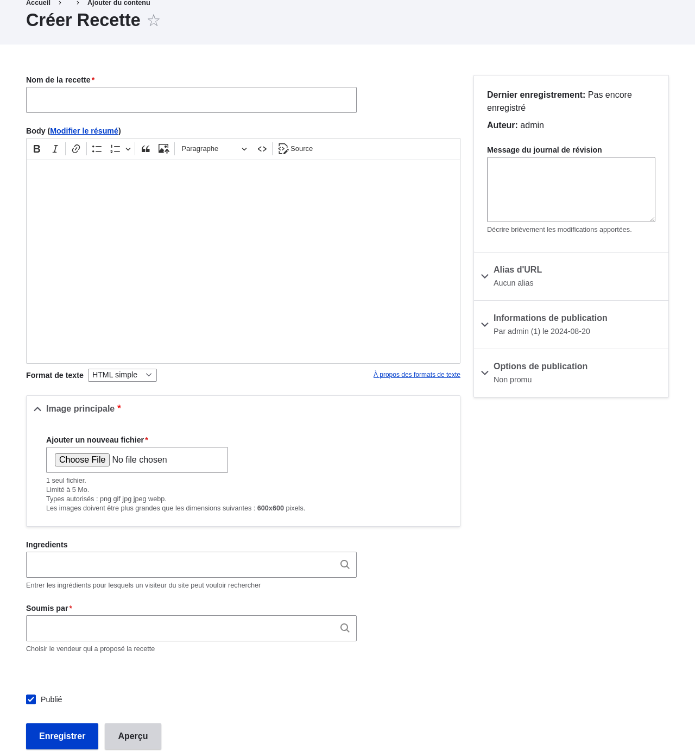Click the revision log message textarea
695x751 pixels.
click(571, 190)
